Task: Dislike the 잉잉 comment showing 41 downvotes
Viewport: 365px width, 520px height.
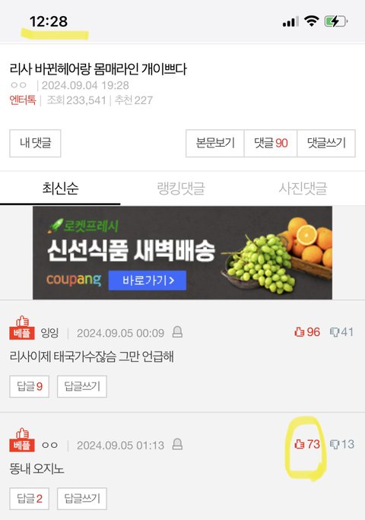Action: 341,332
